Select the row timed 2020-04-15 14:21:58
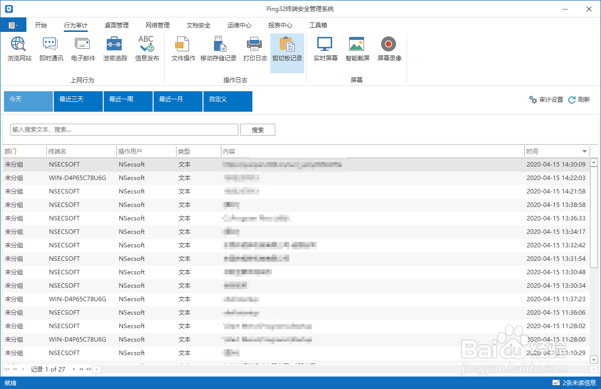601x389 pixels. 296,192
